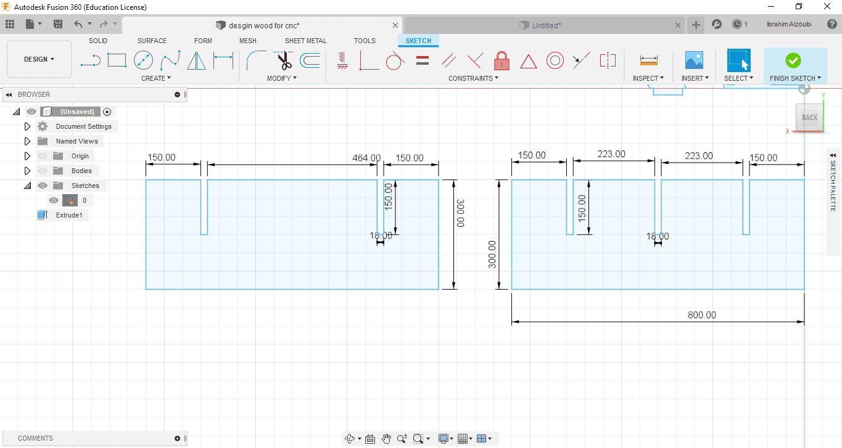Select the Fillet tool in Modify
The width and height of the screenshot is (842, 448).
pos(256,60)
